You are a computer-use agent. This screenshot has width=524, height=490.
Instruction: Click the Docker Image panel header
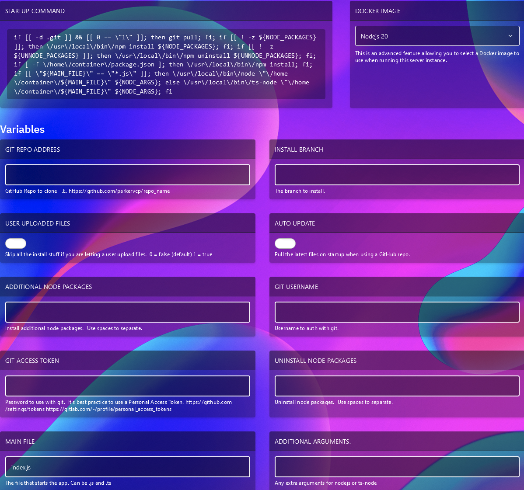point(377,11)
